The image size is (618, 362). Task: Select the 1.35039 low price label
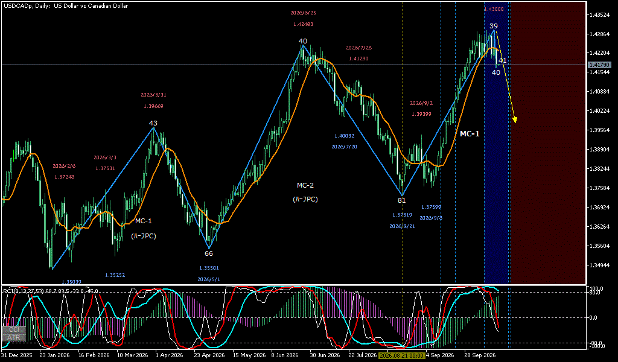72,282
